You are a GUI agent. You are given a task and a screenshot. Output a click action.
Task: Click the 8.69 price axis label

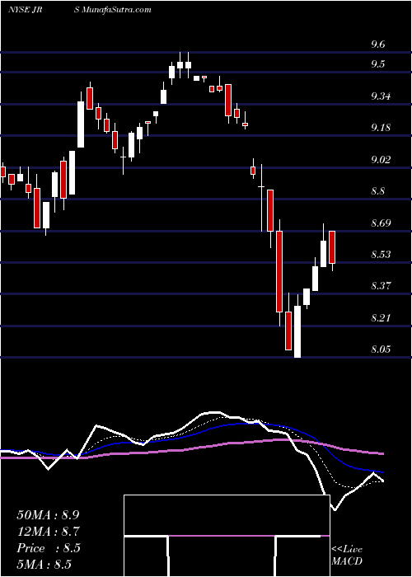coord(381,223)
